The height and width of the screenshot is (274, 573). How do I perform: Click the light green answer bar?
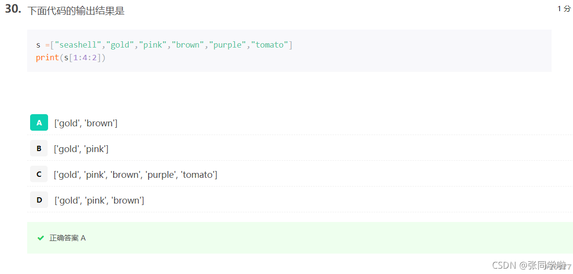point(300,238)
